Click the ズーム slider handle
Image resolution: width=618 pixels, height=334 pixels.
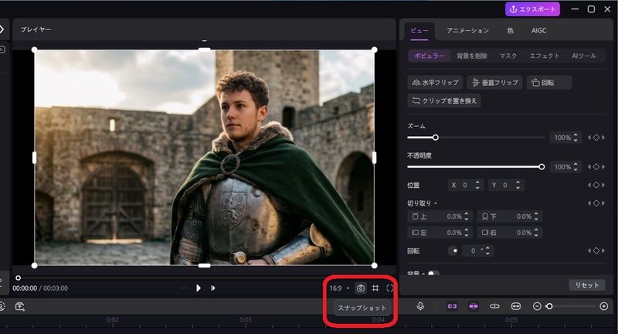(435, 138)
